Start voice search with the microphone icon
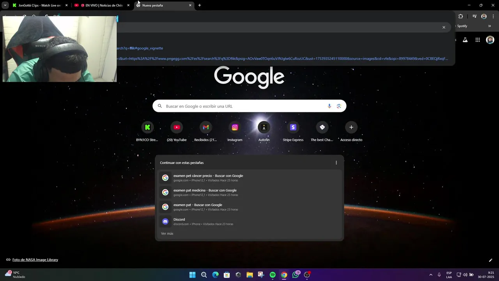499x281 pixels. (x=329, y=106)
